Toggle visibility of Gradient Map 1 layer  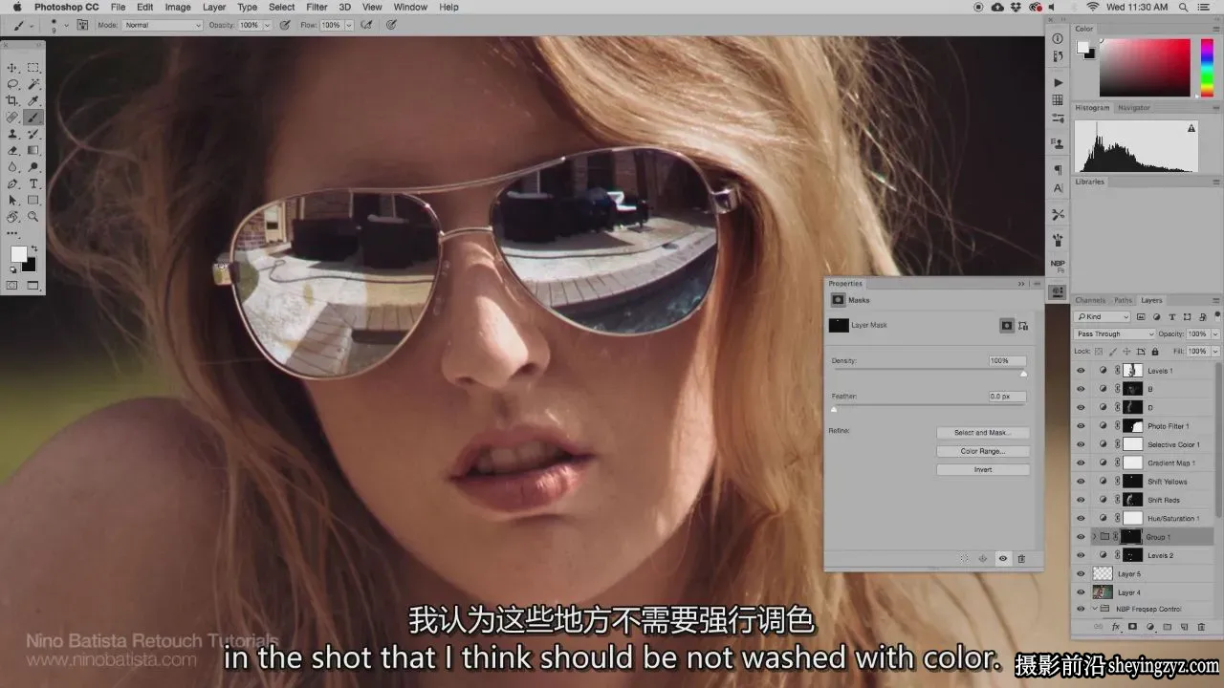tap(1081, 463)
